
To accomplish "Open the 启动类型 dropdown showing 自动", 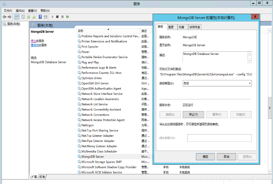I will [x=217, y=83].
